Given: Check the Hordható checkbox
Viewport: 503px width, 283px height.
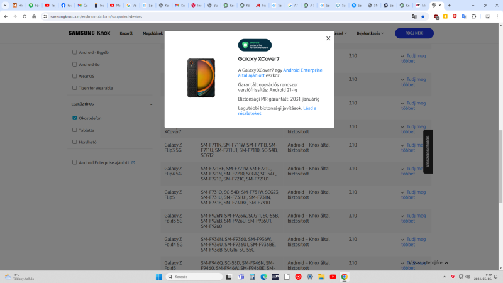Looking at the screenshot, I should coord(74,142).
